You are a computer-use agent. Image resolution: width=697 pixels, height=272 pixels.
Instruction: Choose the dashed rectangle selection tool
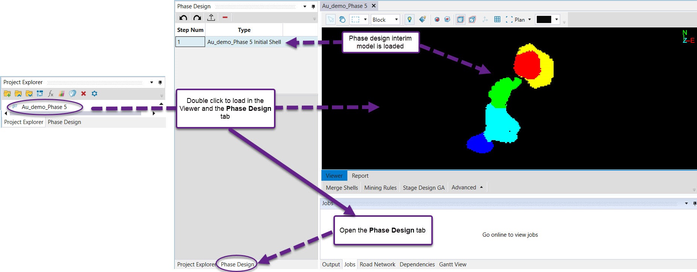(x=355, y=20)
